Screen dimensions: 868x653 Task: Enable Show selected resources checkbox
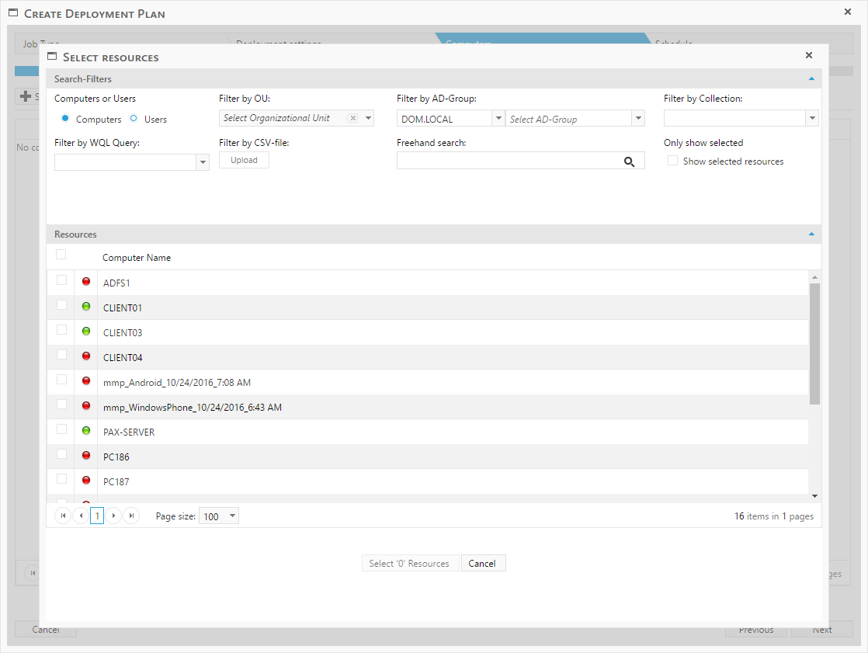click(673, 161)
